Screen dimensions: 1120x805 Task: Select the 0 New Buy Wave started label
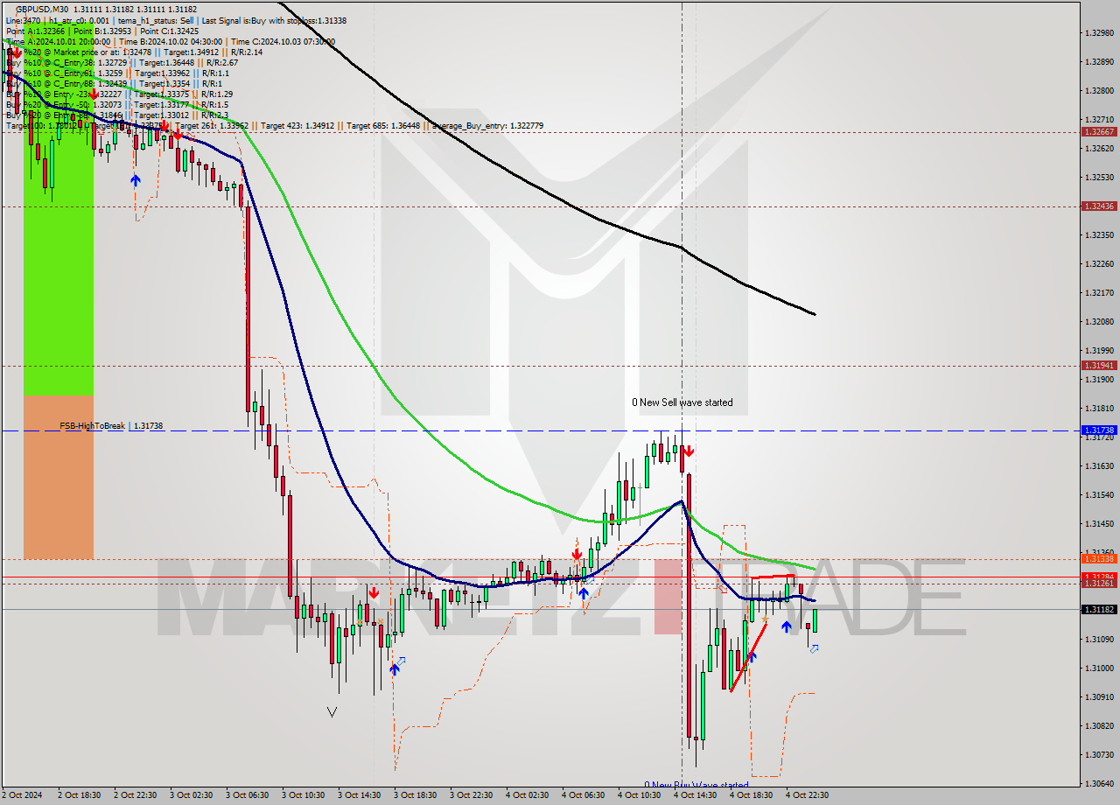[x=696, y=785]
